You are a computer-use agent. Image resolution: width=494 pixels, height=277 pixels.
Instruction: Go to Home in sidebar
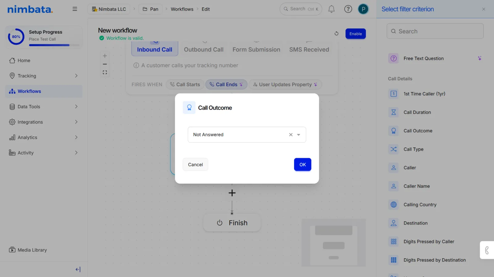tap(44, 60)
